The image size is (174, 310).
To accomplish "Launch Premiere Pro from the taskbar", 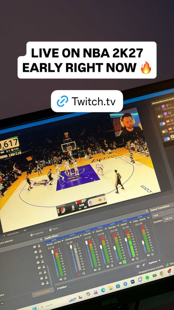I will [133, 282].
